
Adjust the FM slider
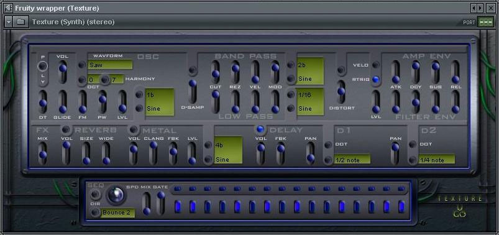tap(83, 101)
